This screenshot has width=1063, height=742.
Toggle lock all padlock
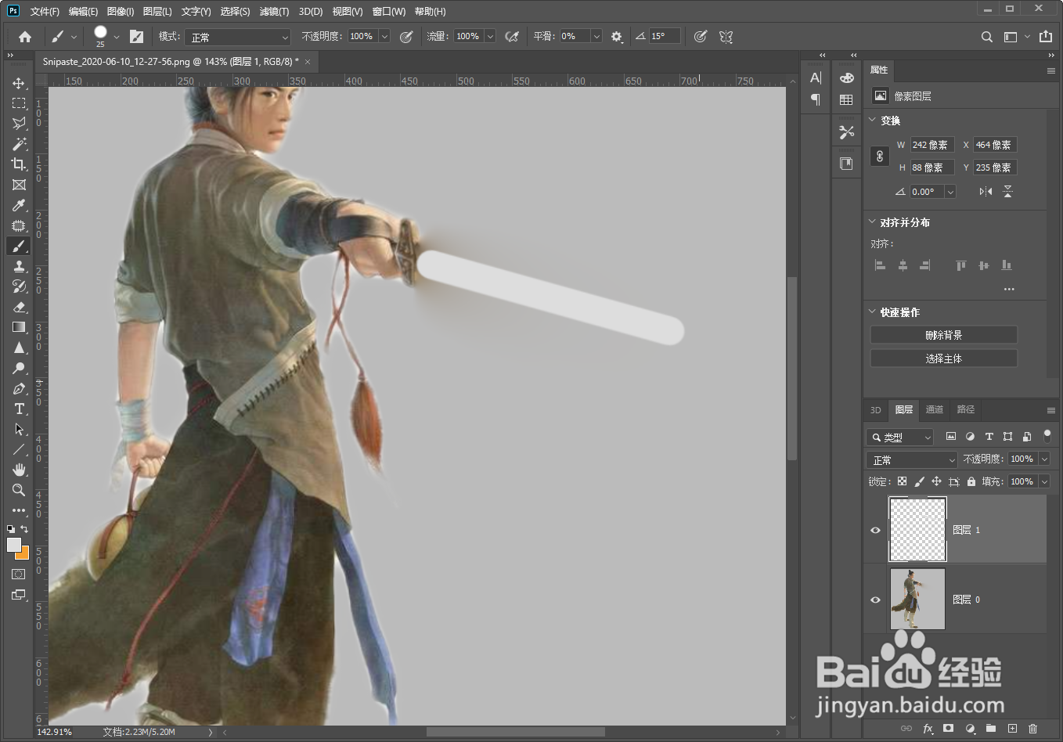click(971, 481)
